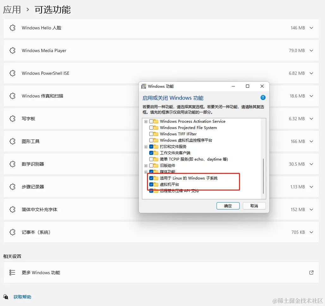Toggle 适用于 Linux 的 Windows 子系统 checkbox
This screenshot has height=306, width=325.
coord(151,178)
